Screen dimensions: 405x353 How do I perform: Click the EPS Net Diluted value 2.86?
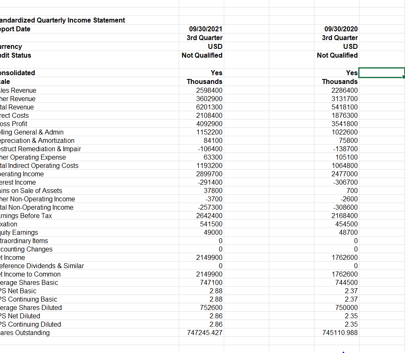[216, 316]
